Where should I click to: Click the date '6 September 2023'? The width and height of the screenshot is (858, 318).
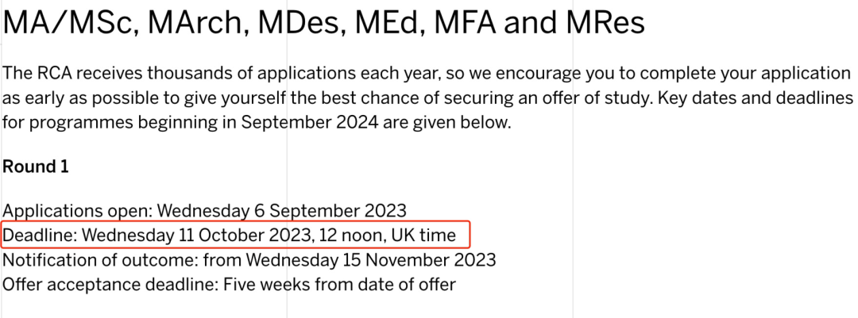coord(330,211)
